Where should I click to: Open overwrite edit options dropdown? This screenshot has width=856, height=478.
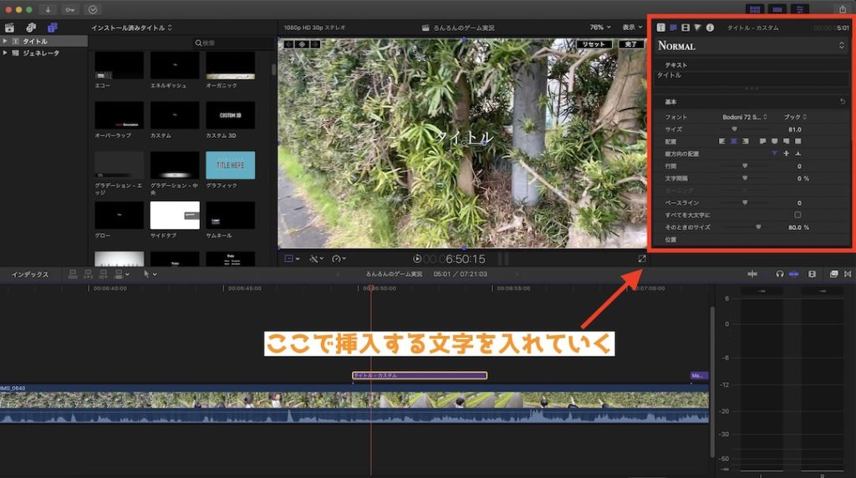122,274
